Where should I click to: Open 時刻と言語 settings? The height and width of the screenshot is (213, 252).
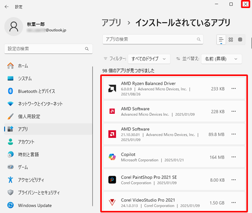[48, 155]
